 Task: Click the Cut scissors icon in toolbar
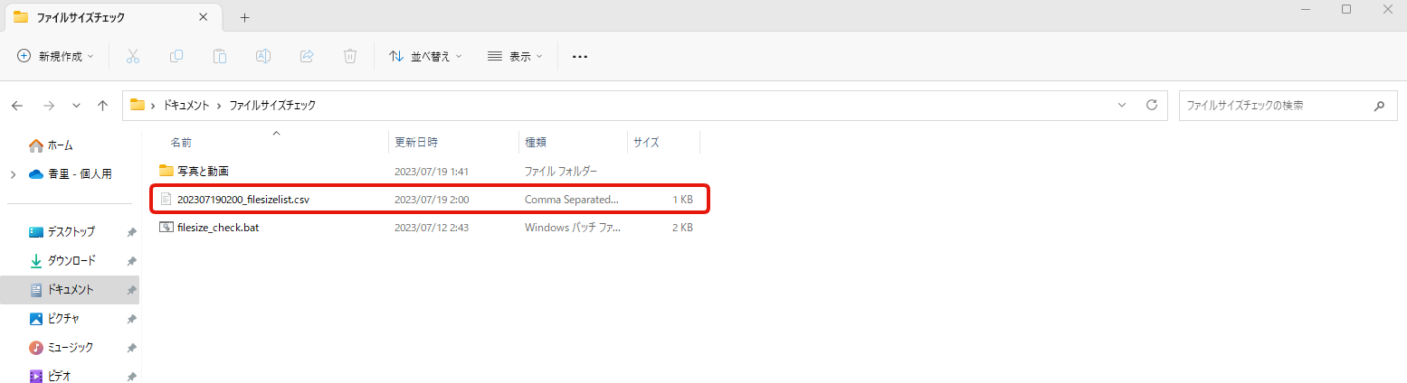click(x=133, y=56)
